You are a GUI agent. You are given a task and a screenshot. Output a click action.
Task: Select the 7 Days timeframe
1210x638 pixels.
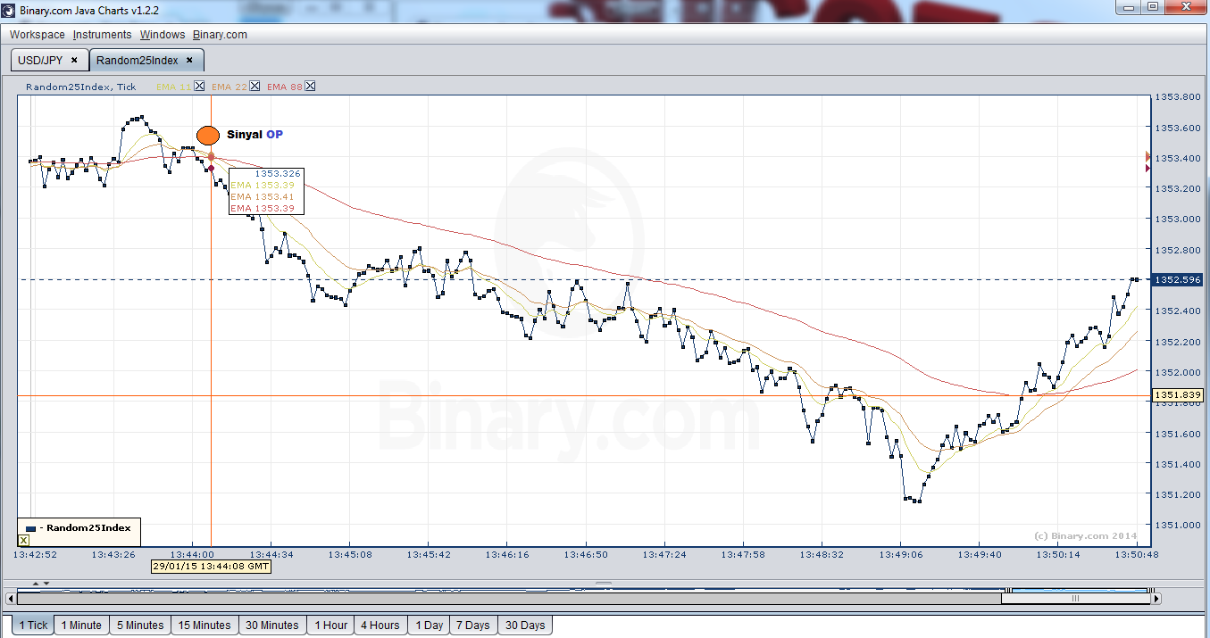pyautogui.click(x=472, y=626)
